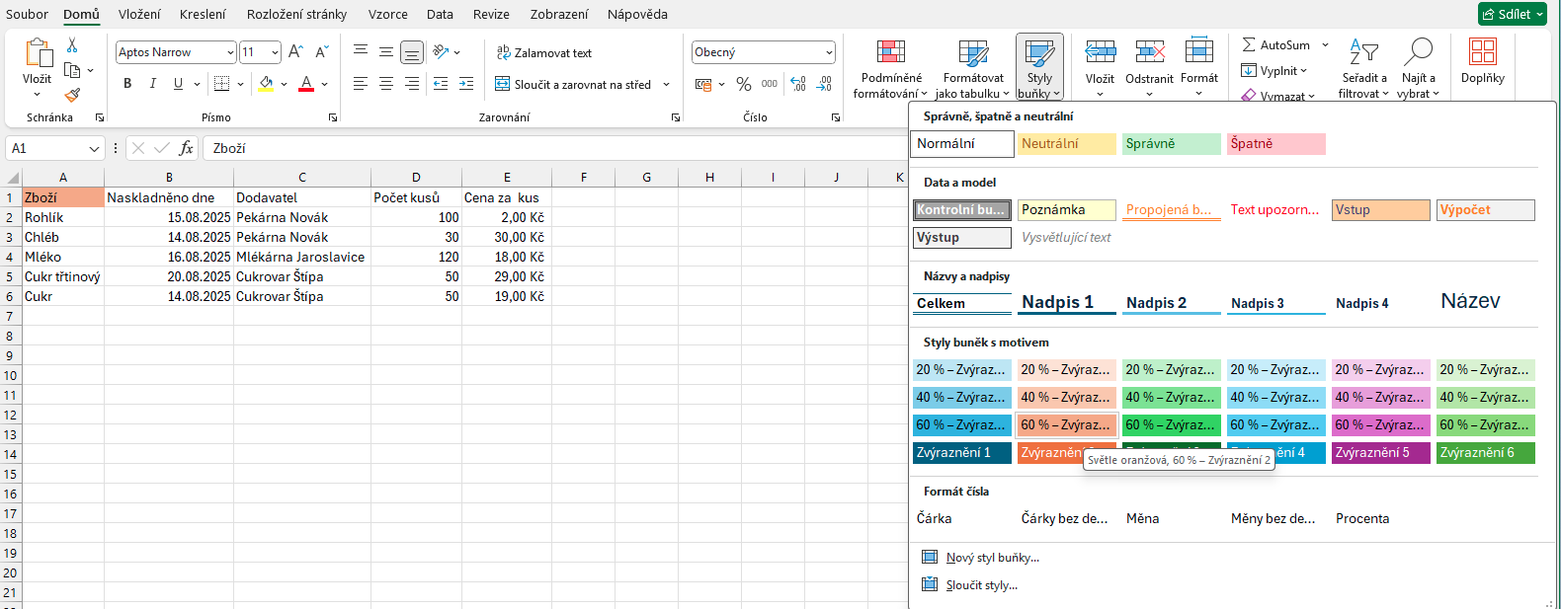The height and width of the screenshot is (609, 1561).
Task: Apply the Zvýraznění 5 accent style
Action: 1380,452
